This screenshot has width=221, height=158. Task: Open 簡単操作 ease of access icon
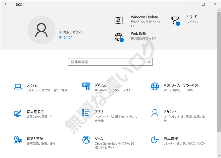(x=155, y=140)
